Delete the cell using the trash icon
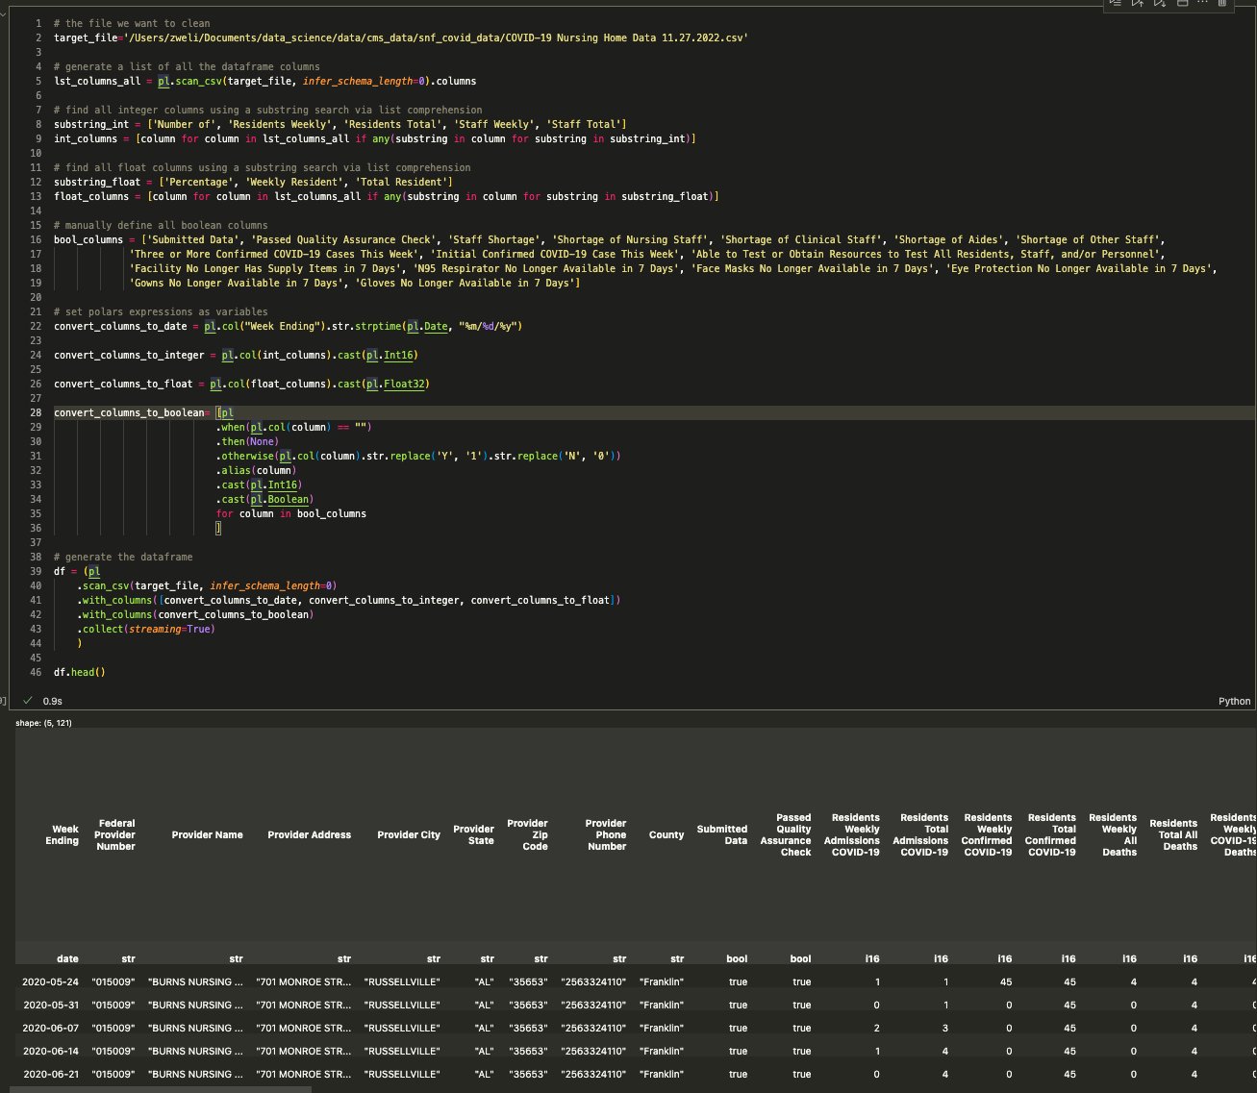 [x=1223, y=4]
